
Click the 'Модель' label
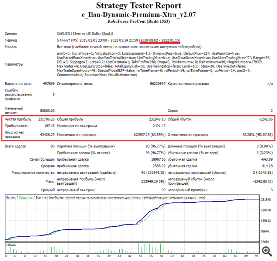pos(11,47)
